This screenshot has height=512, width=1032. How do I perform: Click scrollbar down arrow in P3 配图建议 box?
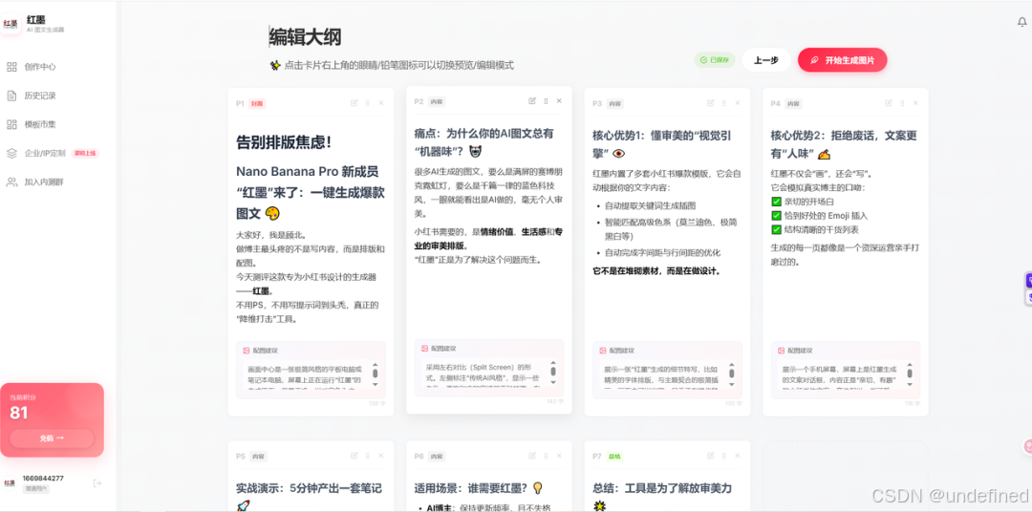click(732, 383)
